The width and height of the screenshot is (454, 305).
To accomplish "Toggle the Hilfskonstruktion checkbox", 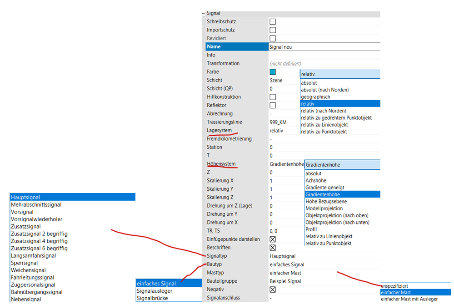I will (x=273, y=97).
